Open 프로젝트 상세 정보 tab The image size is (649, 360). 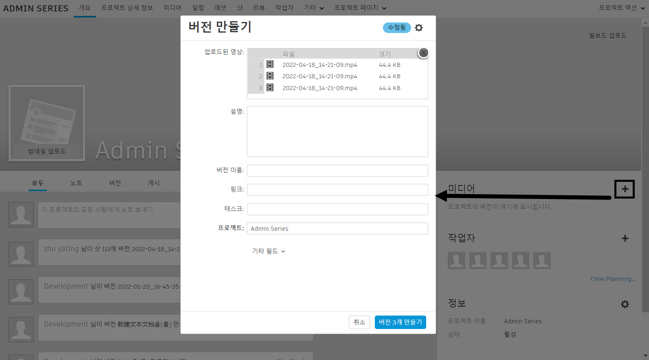pyautogui.click(x=127, y=8)
